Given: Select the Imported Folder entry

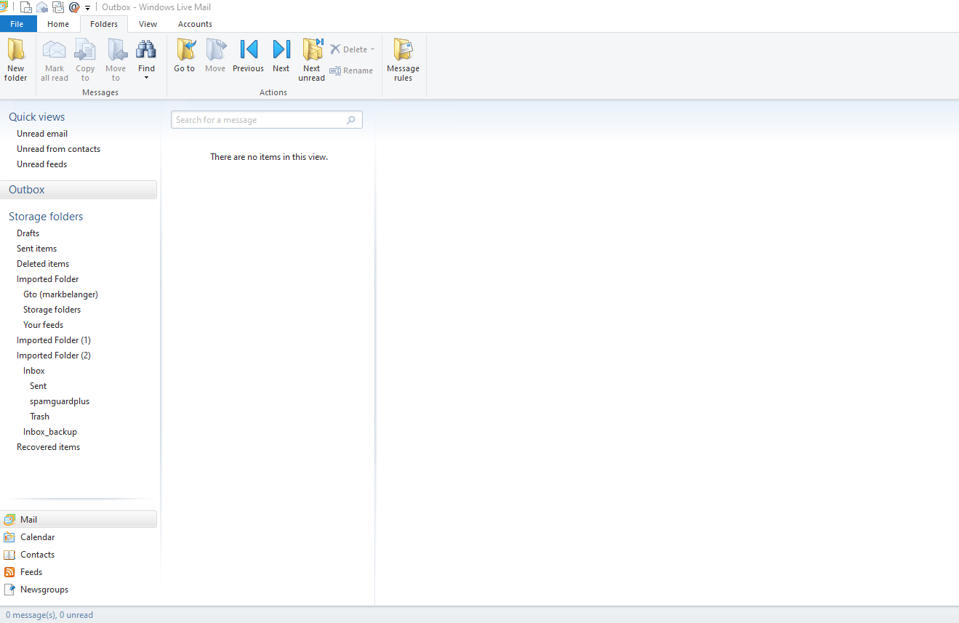Looking at the screenshot, I should point(48,279).
